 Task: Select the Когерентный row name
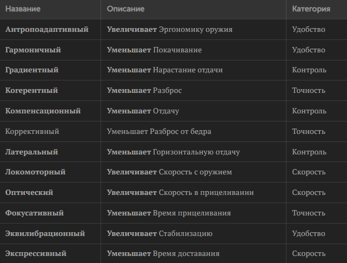click(x=31, y=91)
